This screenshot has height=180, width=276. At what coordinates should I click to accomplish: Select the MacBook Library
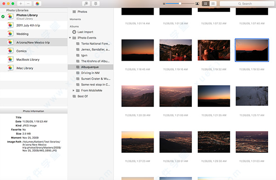tap(34, 59)
